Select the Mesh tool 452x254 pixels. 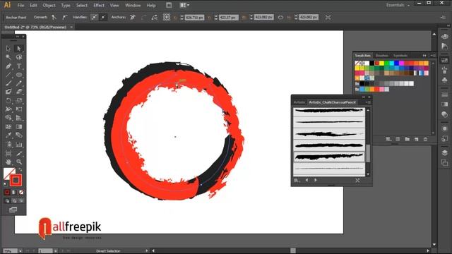click(8, 127)
